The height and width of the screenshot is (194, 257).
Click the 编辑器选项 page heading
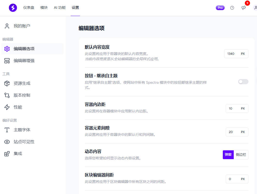click(91, 28)
